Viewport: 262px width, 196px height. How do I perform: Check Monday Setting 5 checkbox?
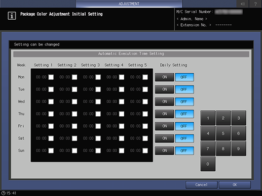point(145,77)
